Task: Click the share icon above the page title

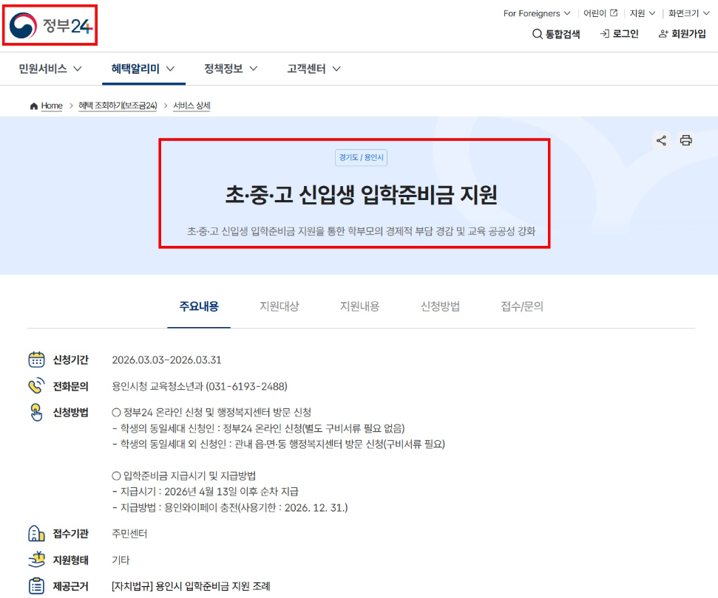Action: click(661, 140)
